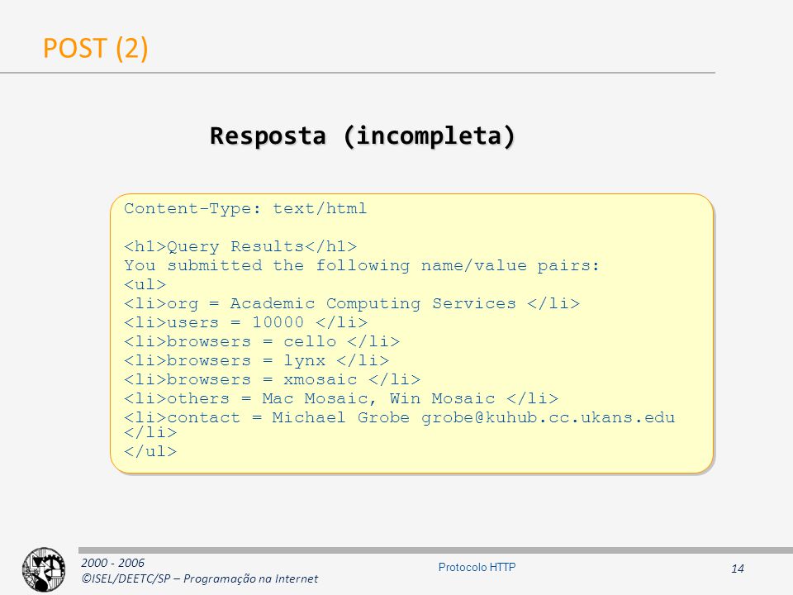Select the users = 10000 list item
Screen dimensions: 793x595
coord(246,322)
